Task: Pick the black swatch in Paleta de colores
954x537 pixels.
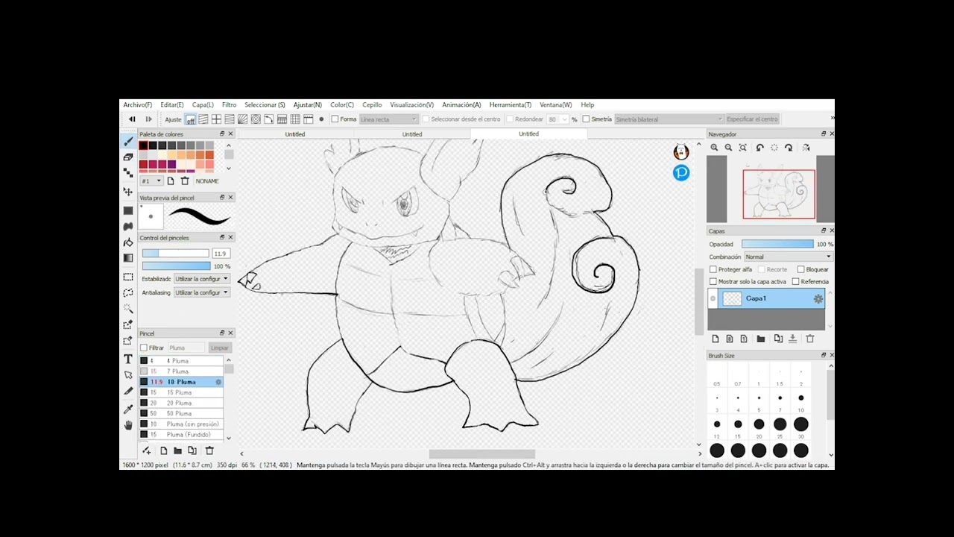Action: click(x=143, y=145)
